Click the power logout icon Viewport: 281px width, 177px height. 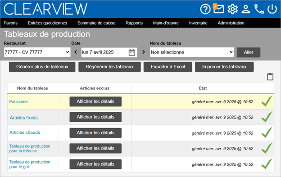(272, 9)
